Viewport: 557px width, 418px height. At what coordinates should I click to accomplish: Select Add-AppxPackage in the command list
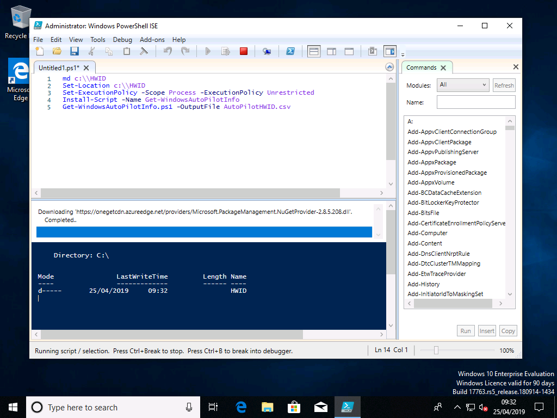431,162
